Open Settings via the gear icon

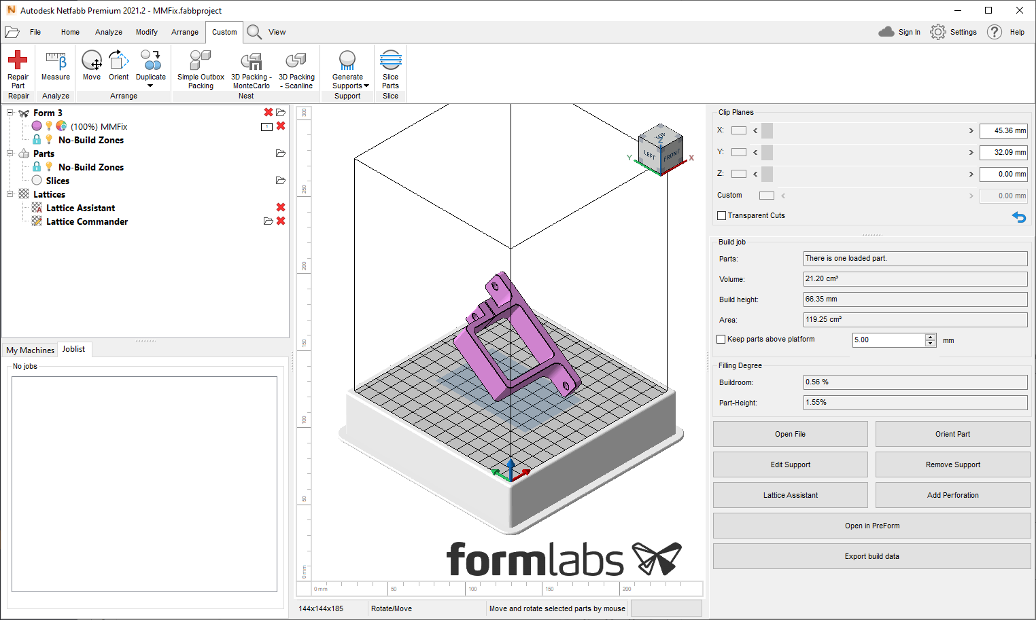[x=938, y=32]
